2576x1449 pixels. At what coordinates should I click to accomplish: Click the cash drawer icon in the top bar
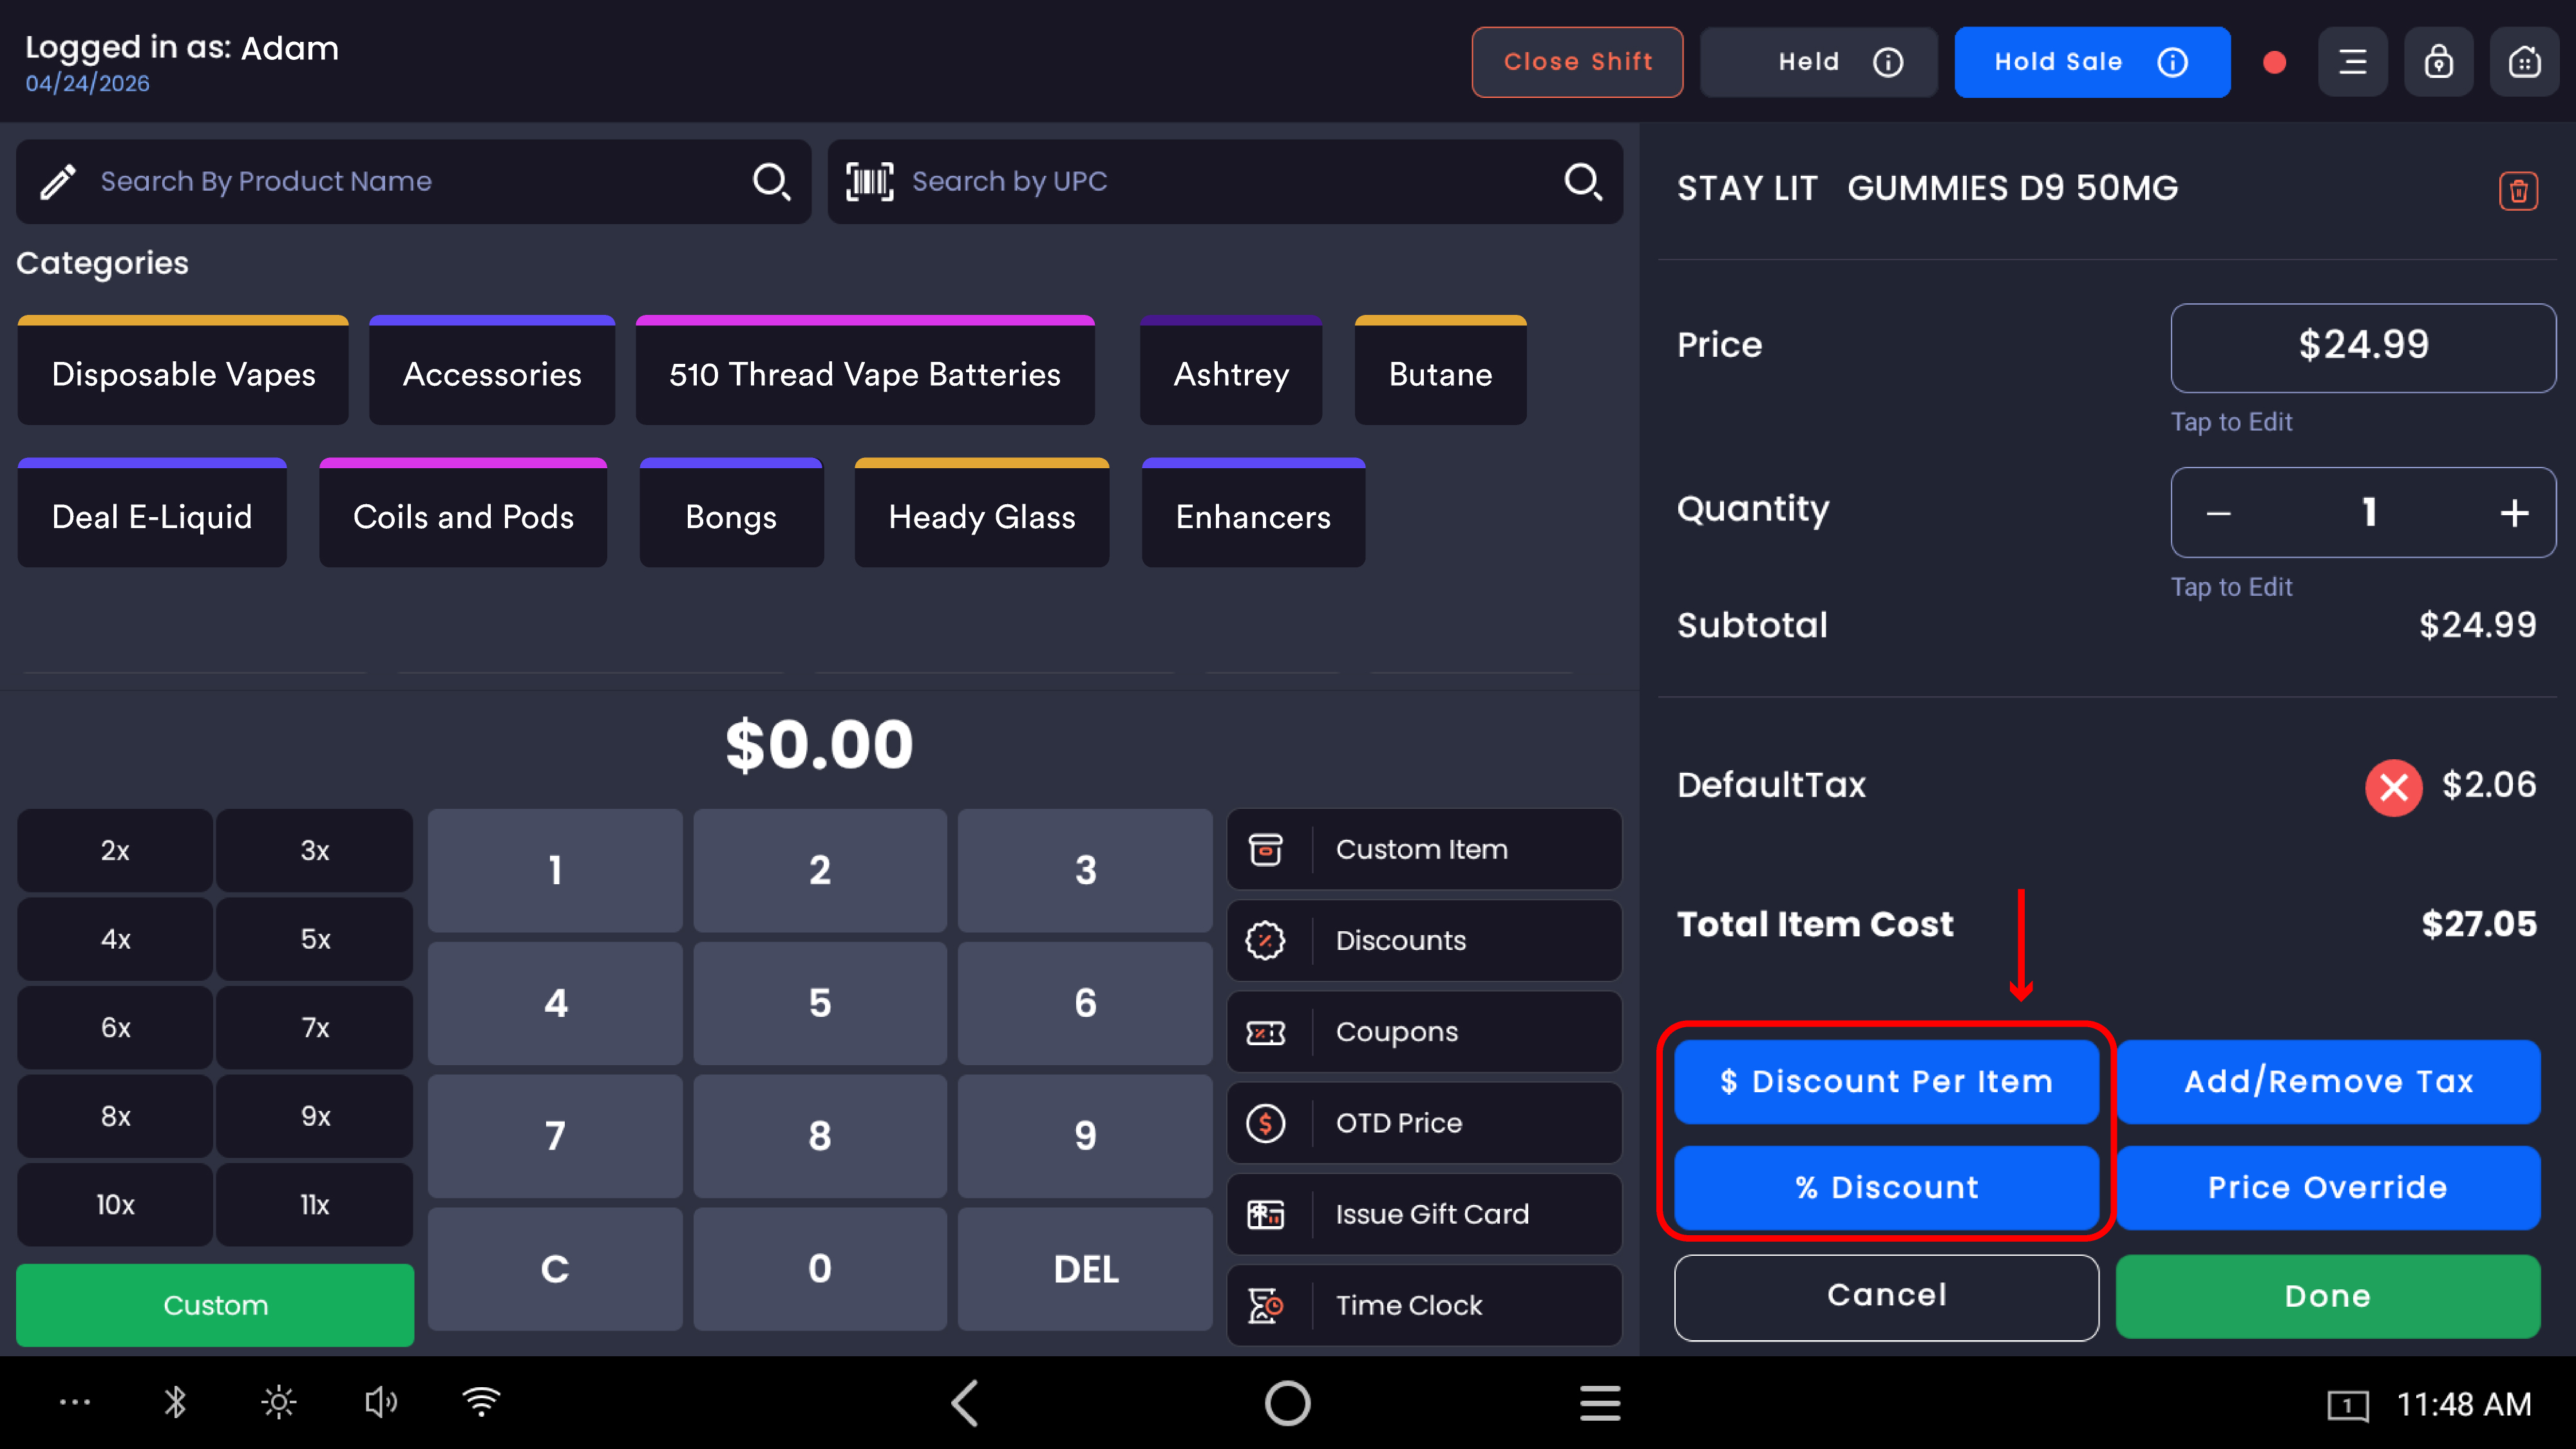coord(2524,62)
